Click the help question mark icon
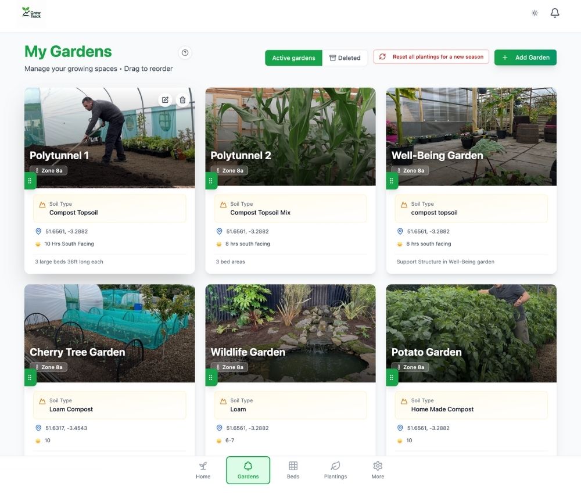 click(185, 53)
